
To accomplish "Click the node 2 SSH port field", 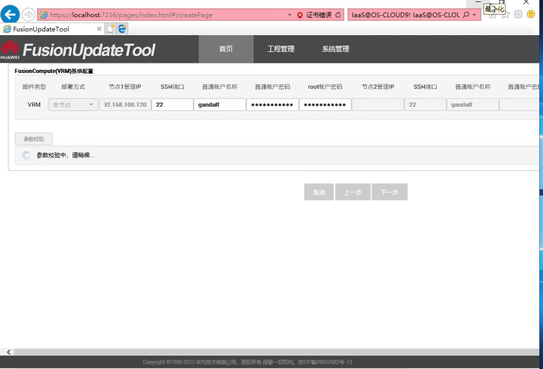I will (425, 105).
